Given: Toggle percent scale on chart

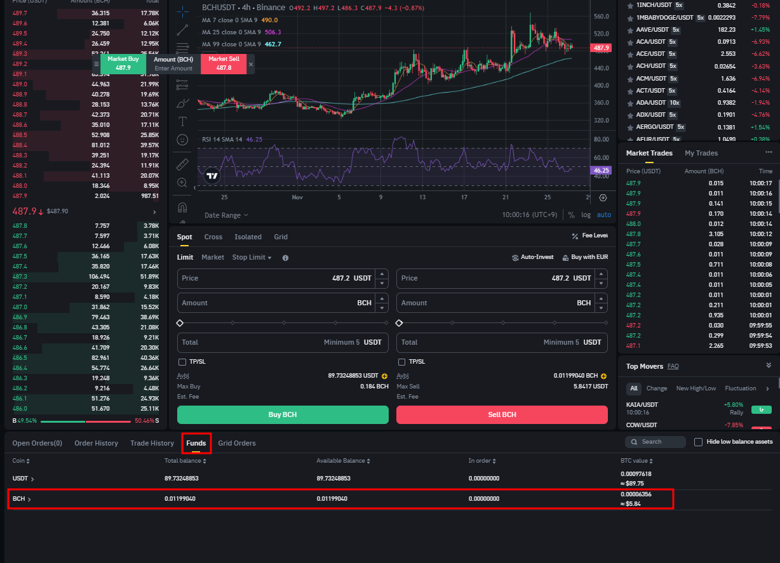Looking at the screenshot, I should click(x=571, y=215).
